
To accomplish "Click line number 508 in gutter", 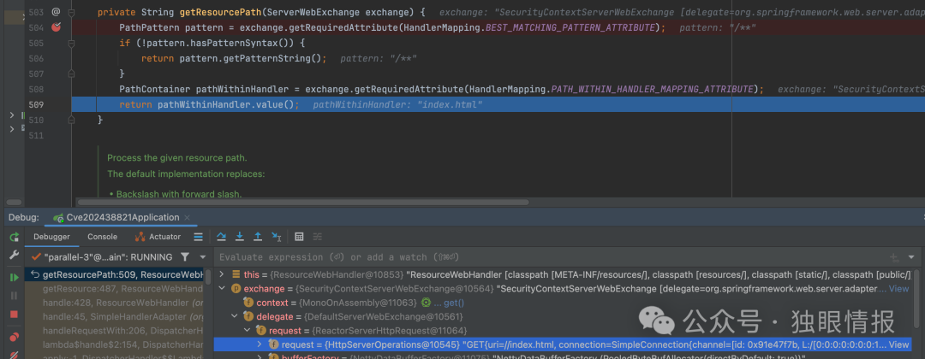I will click(x=35, y=89).
